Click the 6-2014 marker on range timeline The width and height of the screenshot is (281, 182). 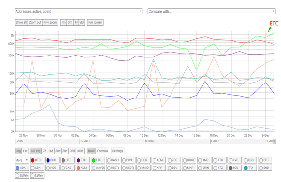[x=149, y=141]
